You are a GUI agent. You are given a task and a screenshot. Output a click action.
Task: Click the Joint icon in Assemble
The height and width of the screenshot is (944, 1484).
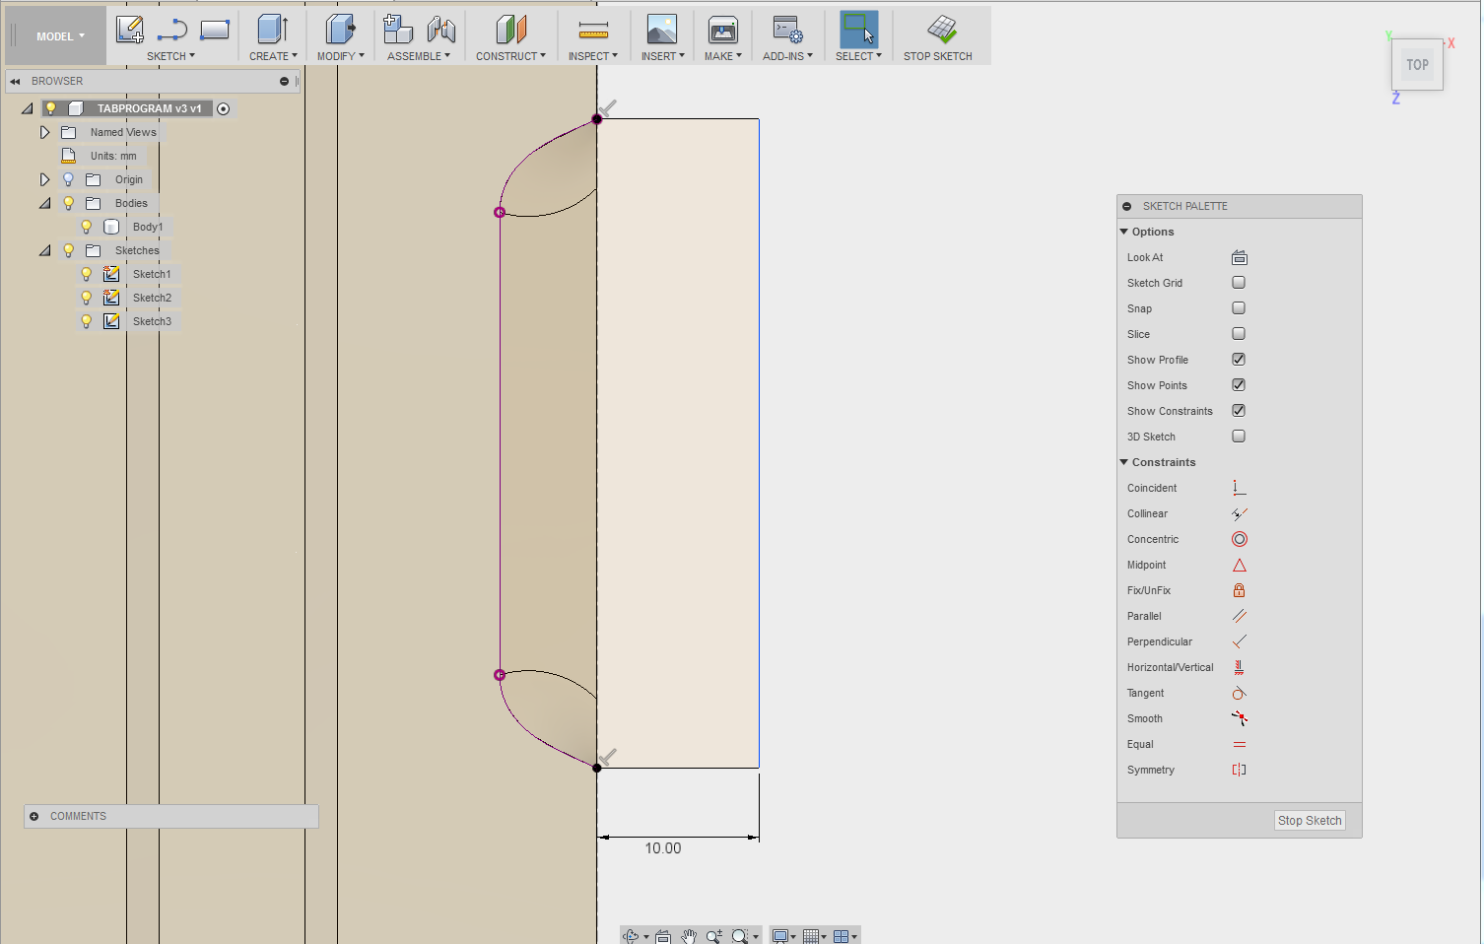tap(440, 30)
